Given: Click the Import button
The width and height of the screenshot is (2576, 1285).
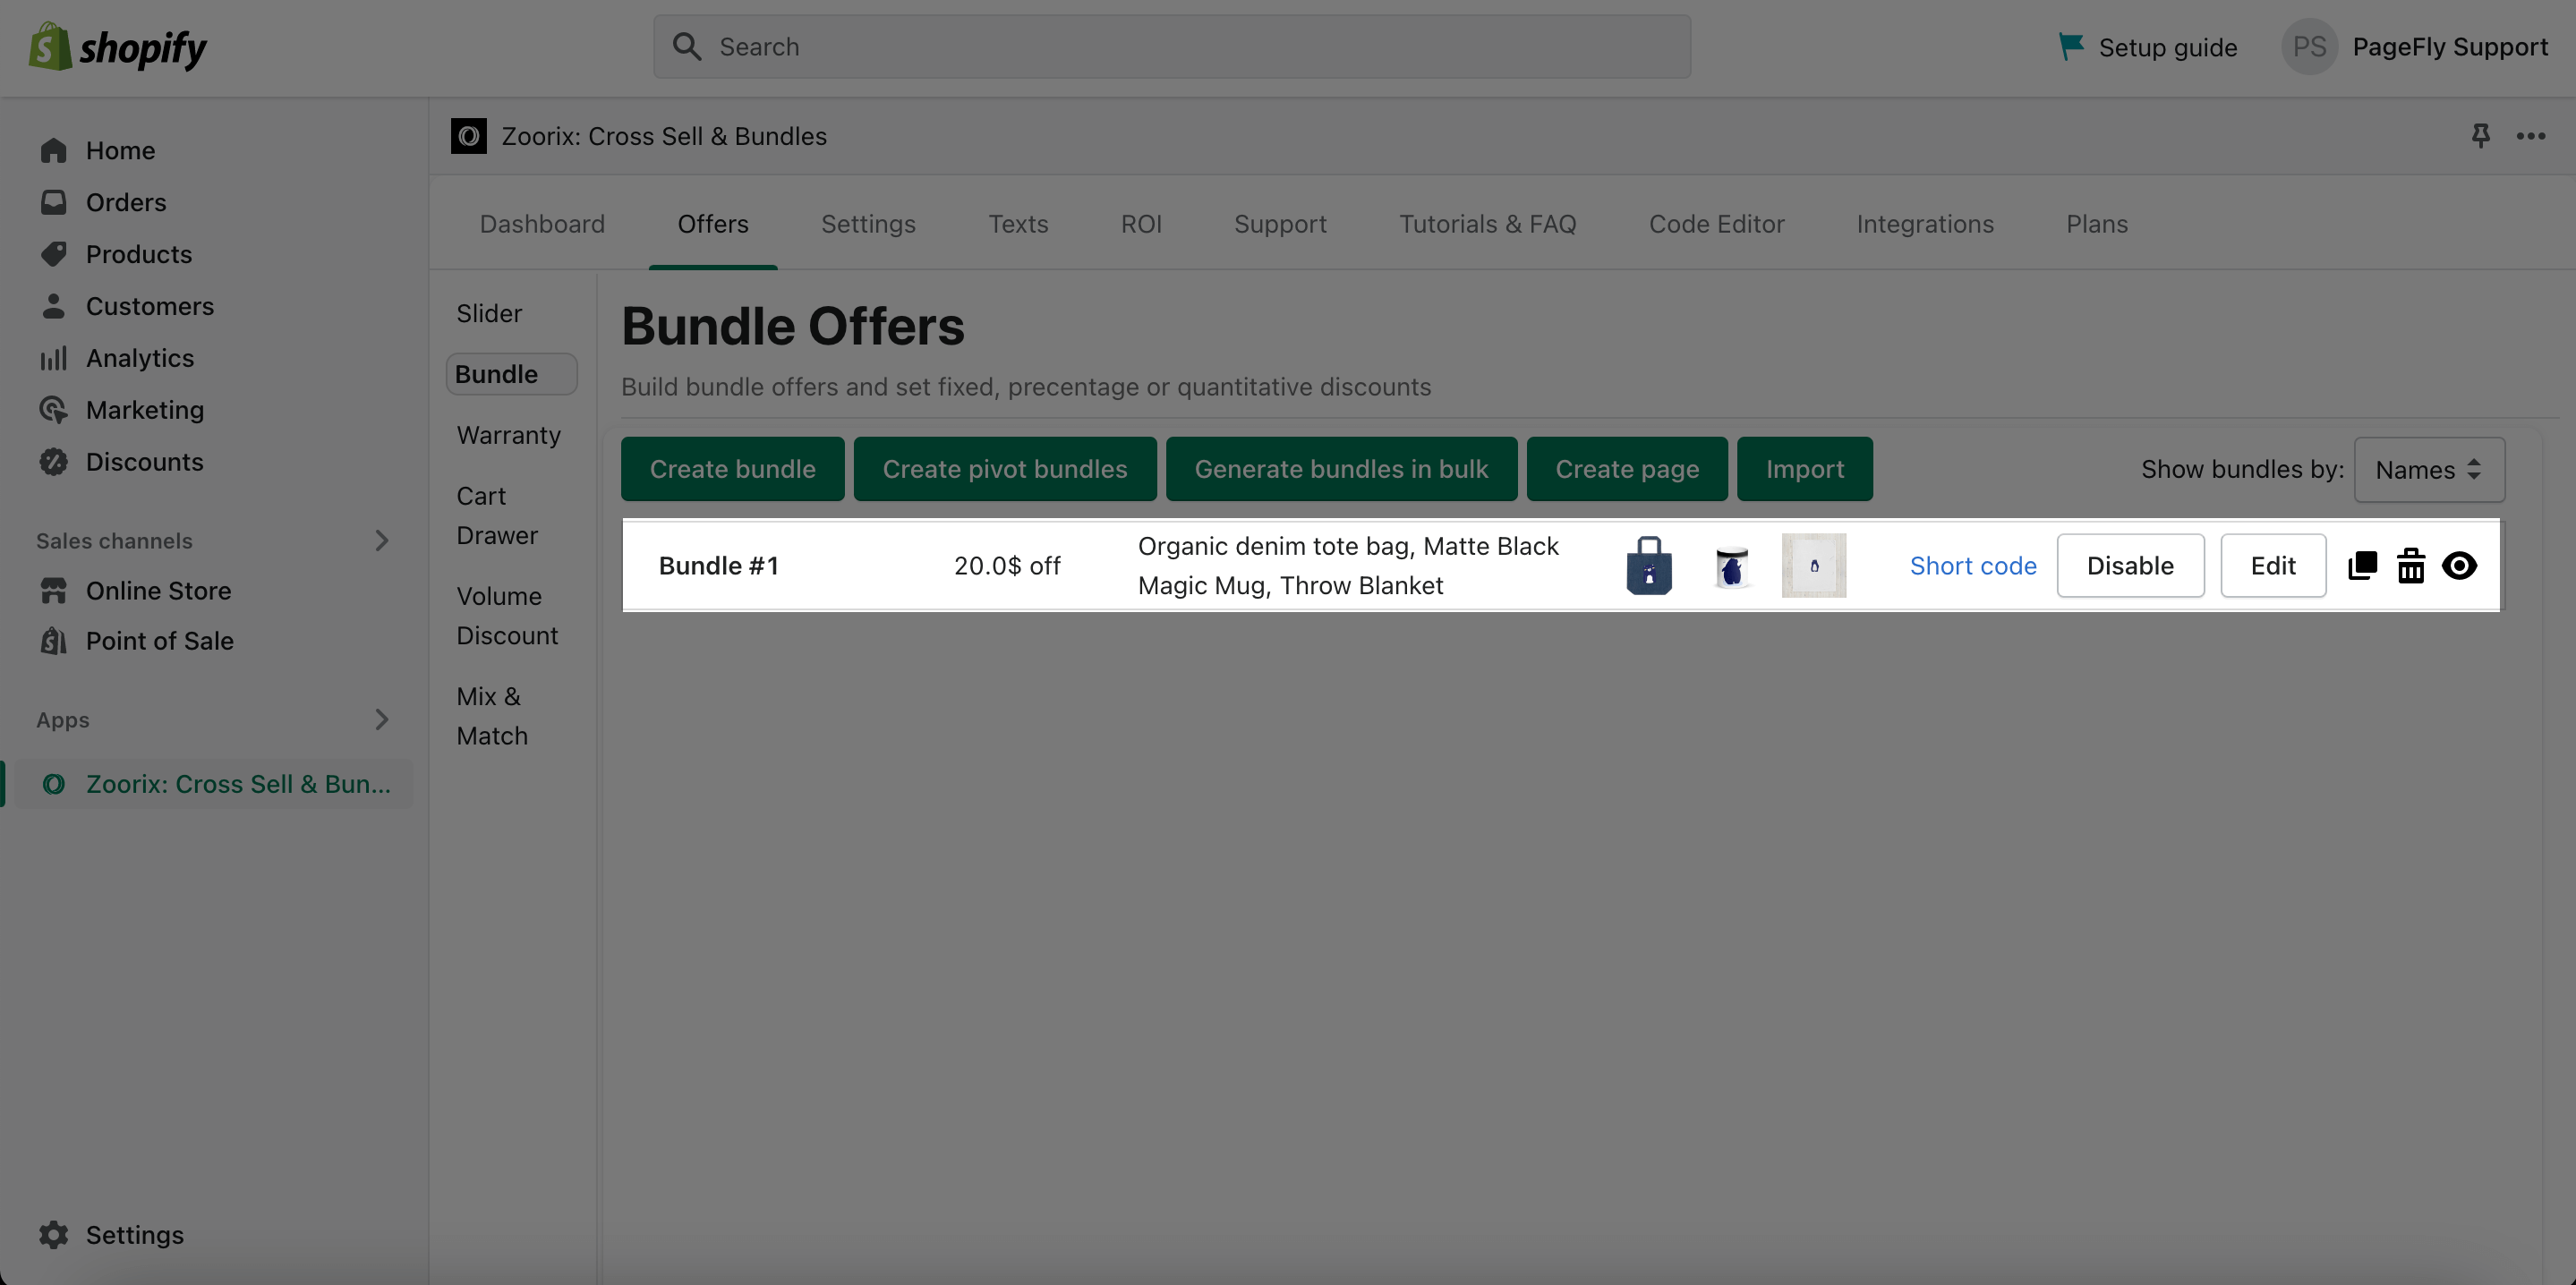Looking at the screenshot, I should pos(1805,469).
